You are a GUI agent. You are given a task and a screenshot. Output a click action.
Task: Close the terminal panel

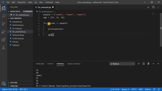coord(158,64)
